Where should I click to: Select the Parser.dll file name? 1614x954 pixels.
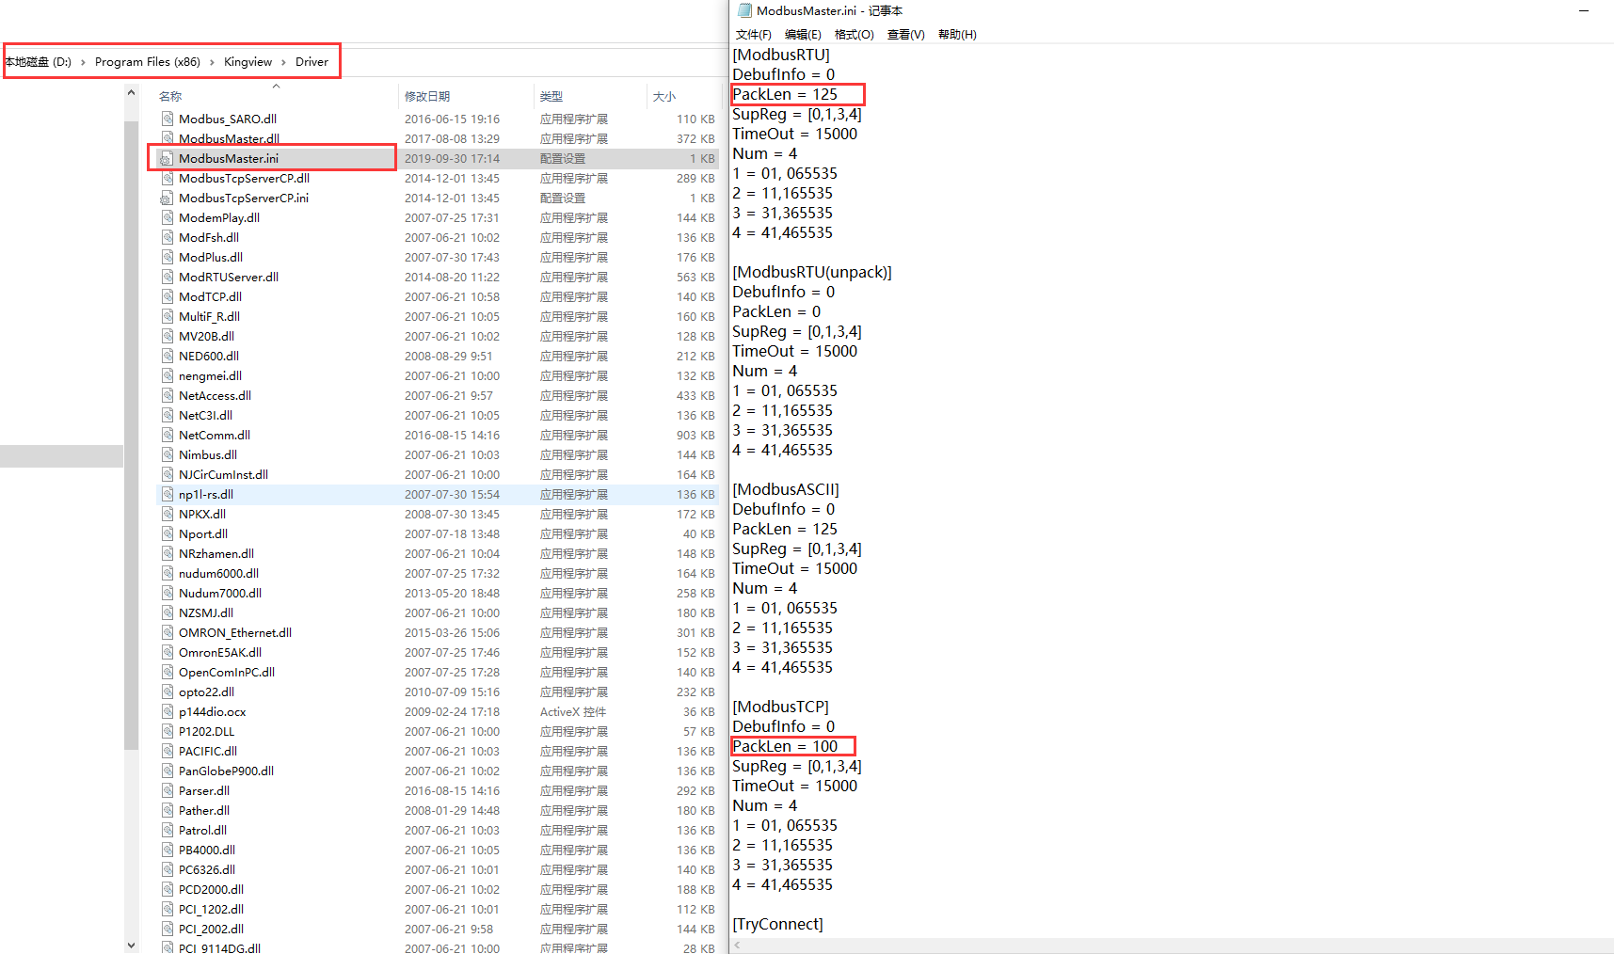pos(204,790)
